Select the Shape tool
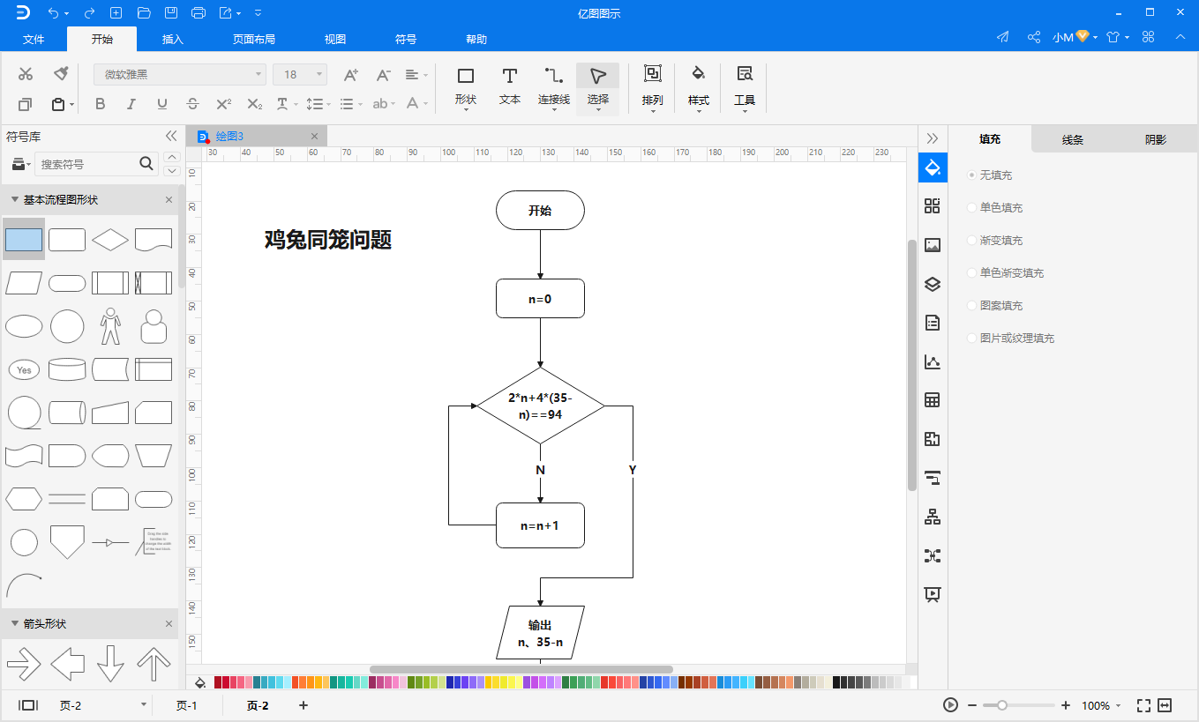1199x722 pixels. pyautogui.click(x=466, y=86)
